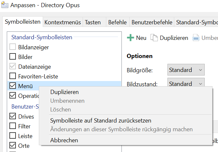Viewport: 218px width, 152px height.
Task: Uncheck the Orte toolbar checkbox
Action: pos(13,145)
